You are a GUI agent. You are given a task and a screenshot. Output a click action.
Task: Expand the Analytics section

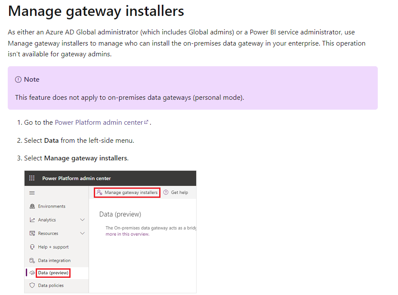[x=82, y=220]
